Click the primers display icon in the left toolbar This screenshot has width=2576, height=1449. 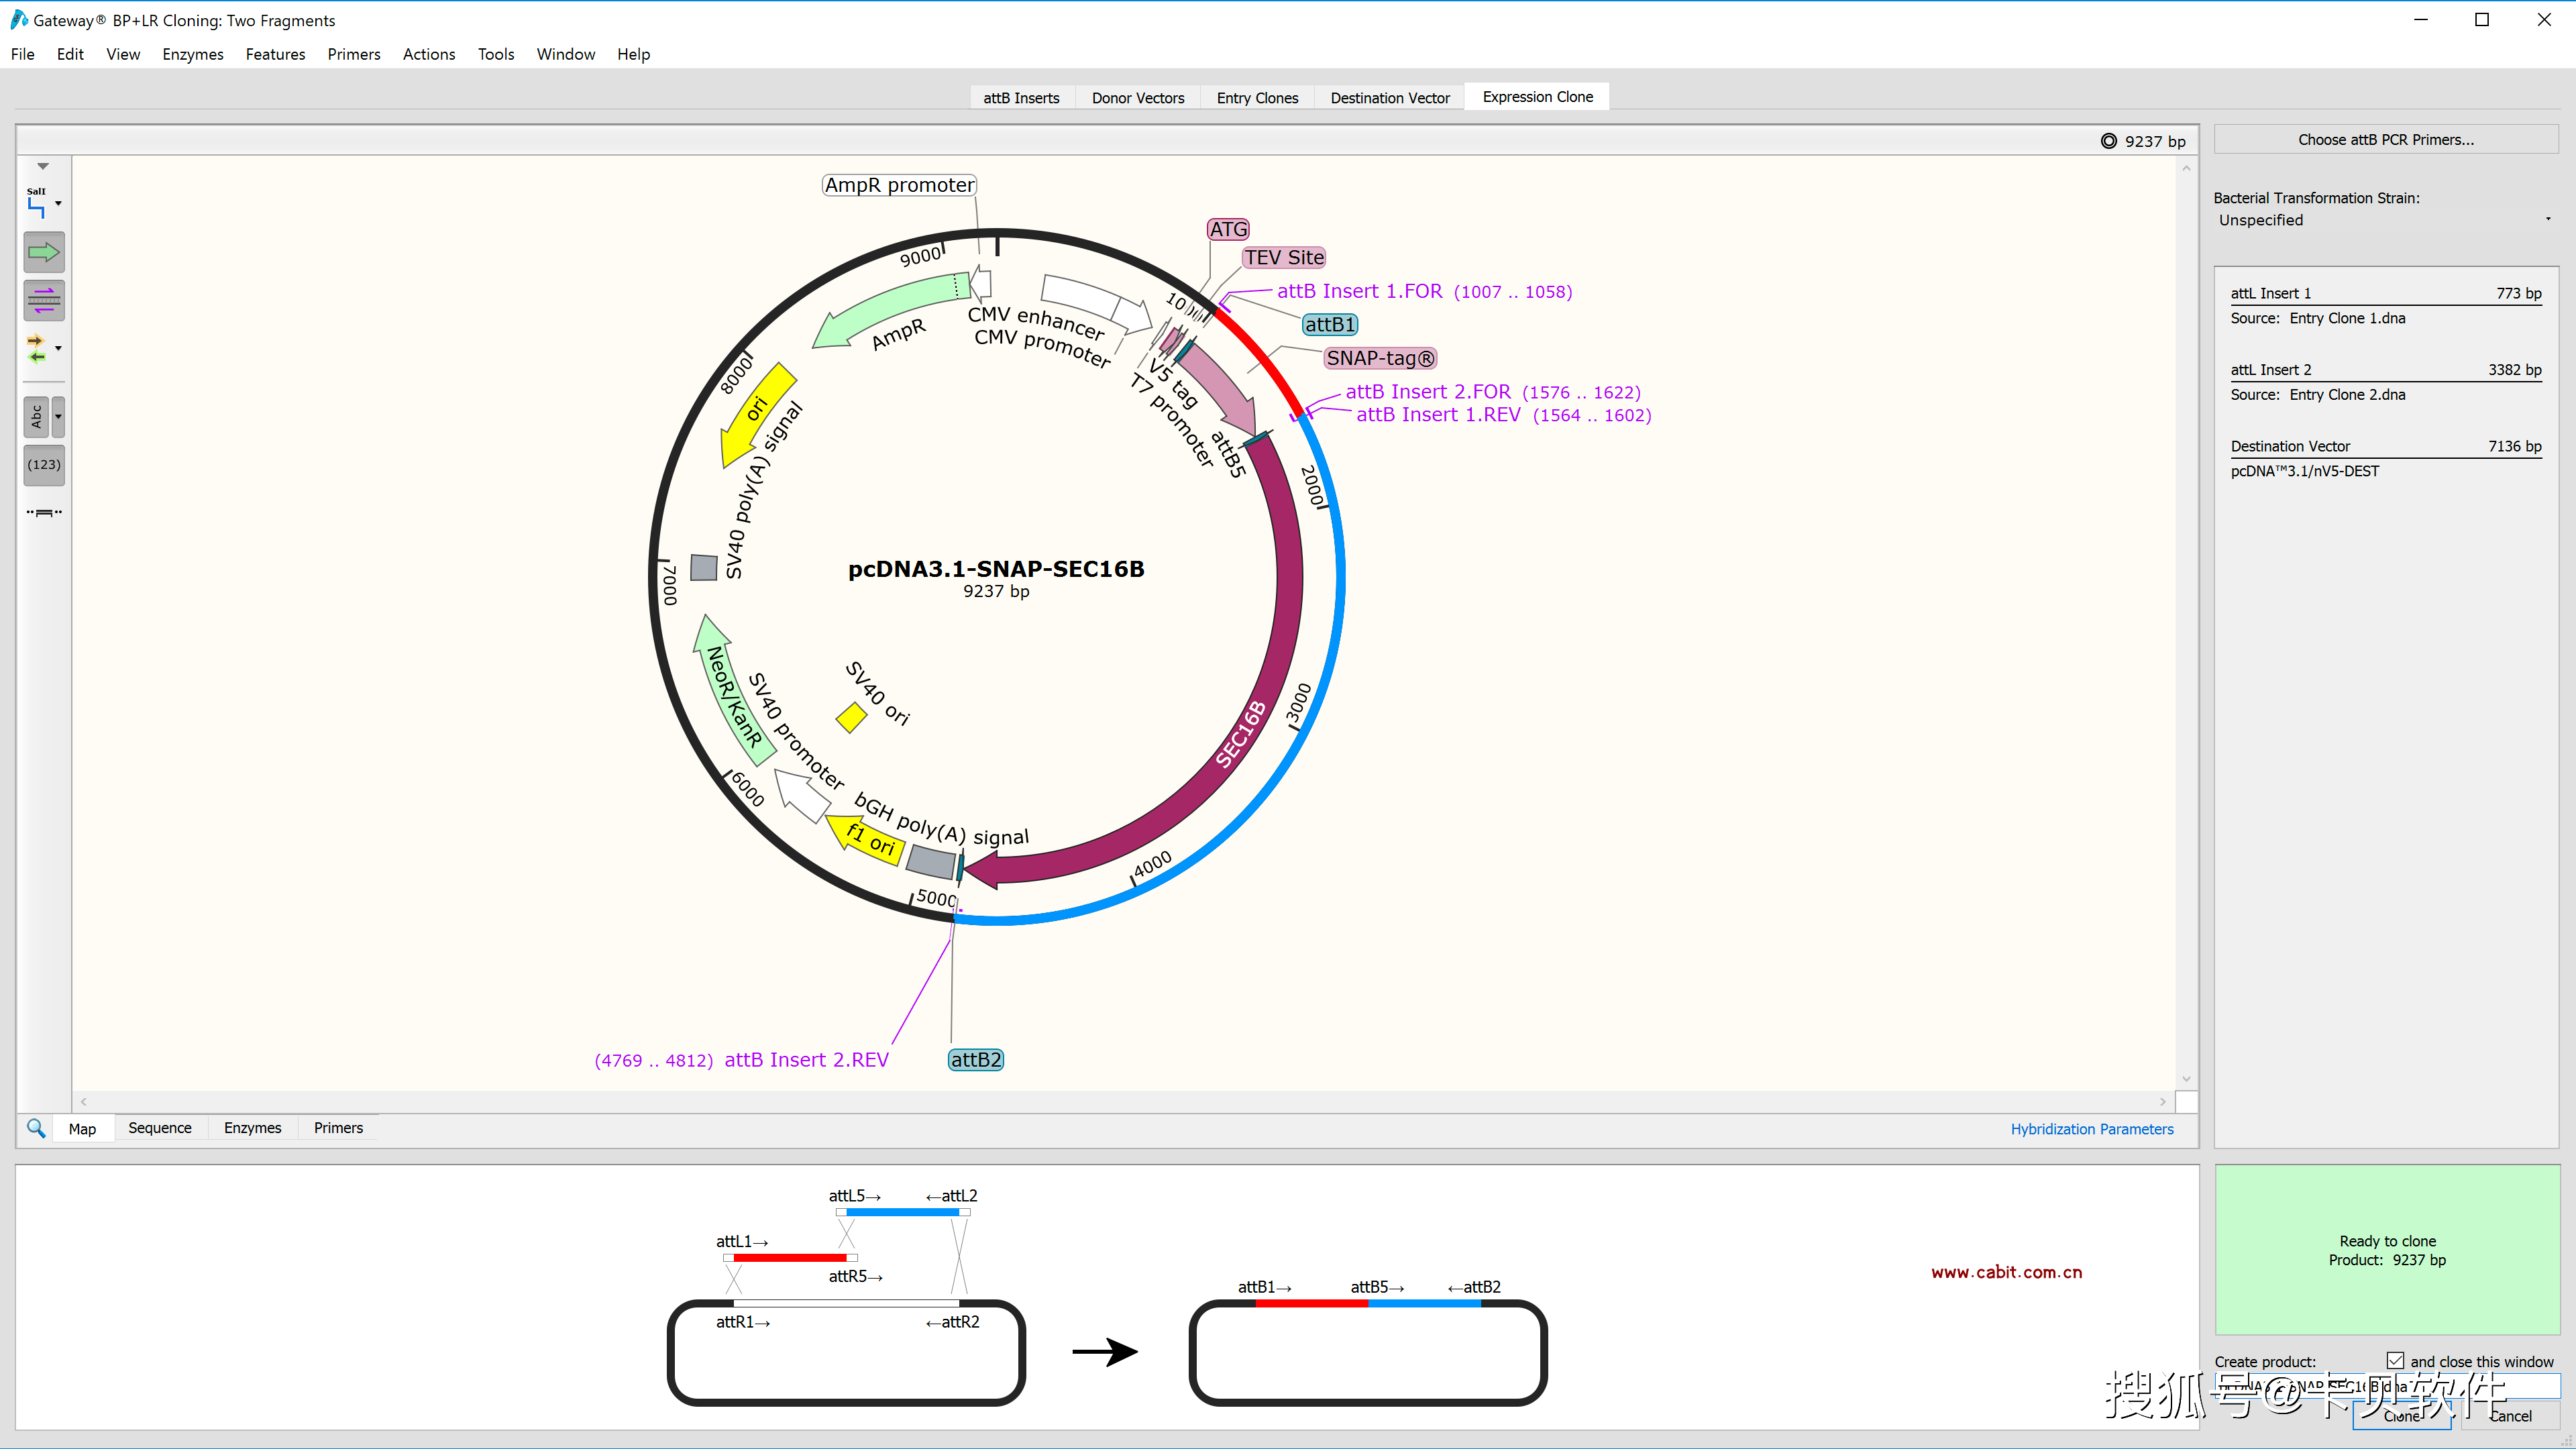(x=43, y=300)
